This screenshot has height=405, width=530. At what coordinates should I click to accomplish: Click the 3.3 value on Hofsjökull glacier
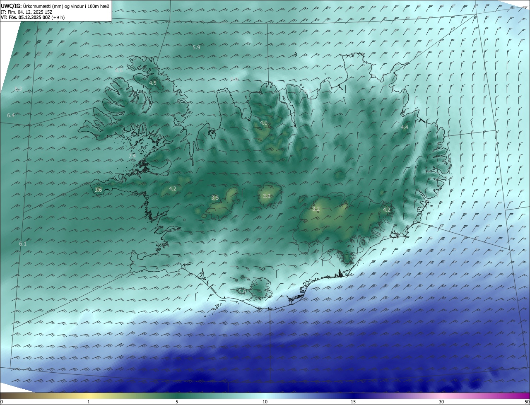pos(267,196)
